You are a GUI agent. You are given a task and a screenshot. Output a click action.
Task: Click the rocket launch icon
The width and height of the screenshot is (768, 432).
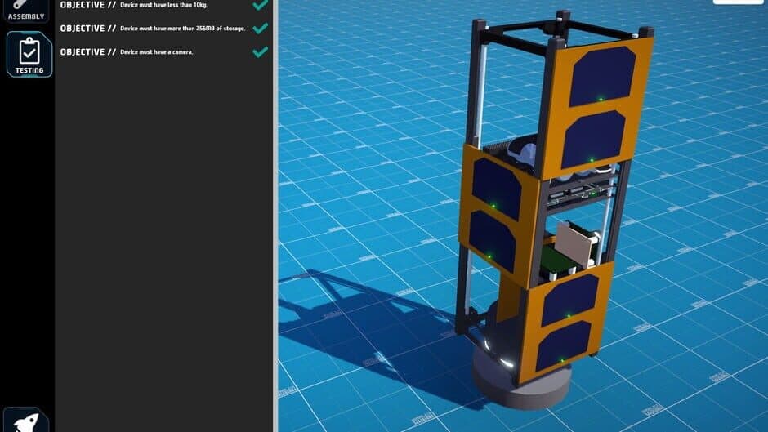(x=26, y=420)
